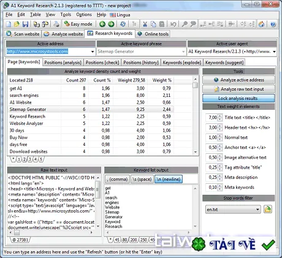Image resolution: width=282 pixels, height=258 pixels.
Task: Click Analyze active address button
Action: [x=238, y=80]
